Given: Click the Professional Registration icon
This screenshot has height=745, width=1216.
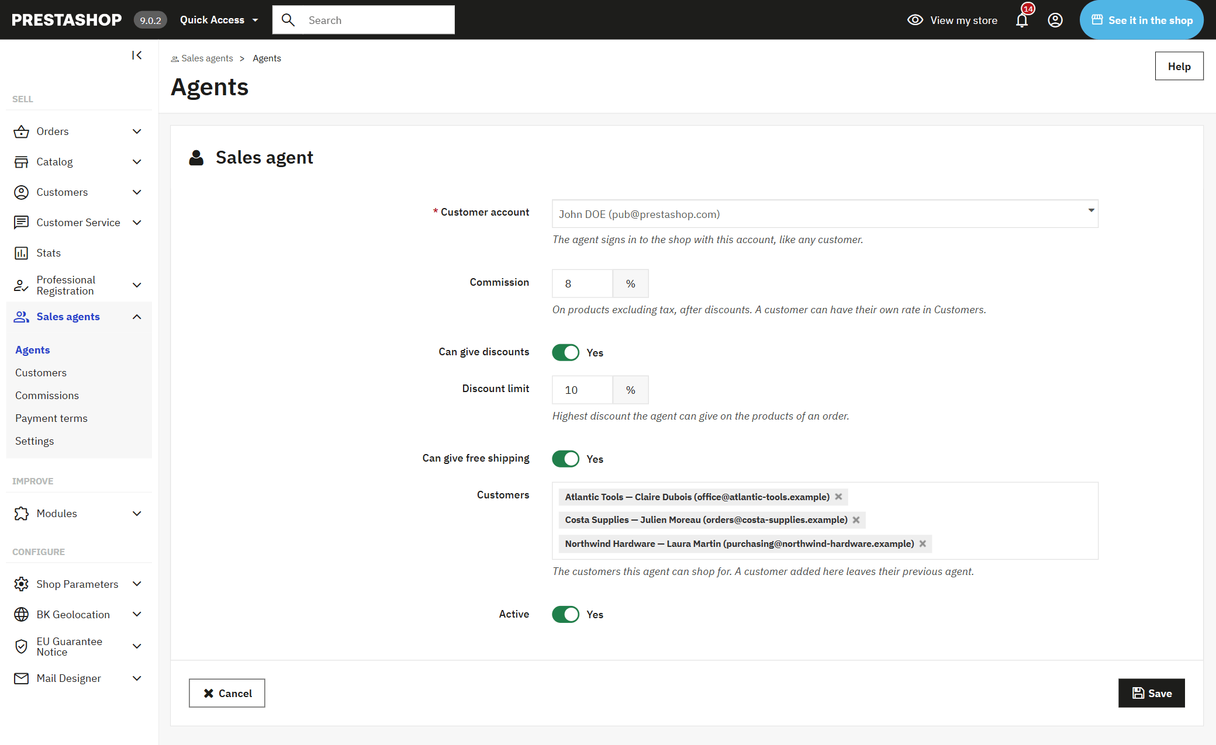Looking at the screenshot, I should coord(21,285).
